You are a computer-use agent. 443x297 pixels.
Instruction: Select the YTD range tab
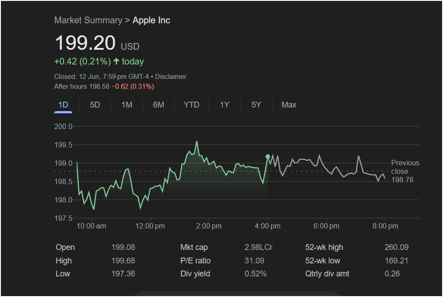coord(191,105)
